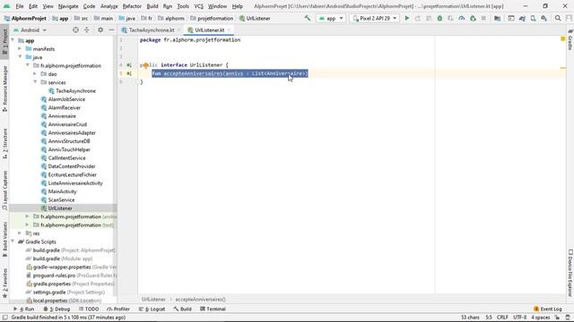Viewport: 574px width, 322px height.
Task: Toggle the Resource Manager side tab
Action: (x=4, y=89)
